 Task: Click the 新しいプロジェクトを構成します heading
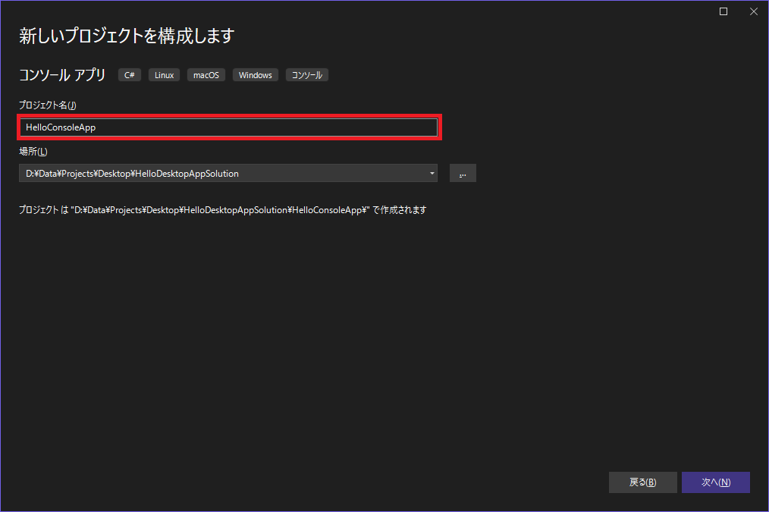coord(127,36)
